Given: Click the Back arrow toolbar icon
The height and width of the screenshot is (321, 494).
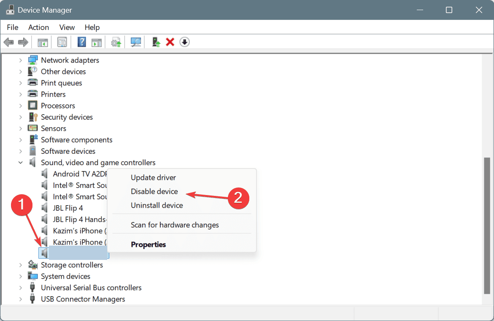Looking at the screenshot, I should click(8, 42).
